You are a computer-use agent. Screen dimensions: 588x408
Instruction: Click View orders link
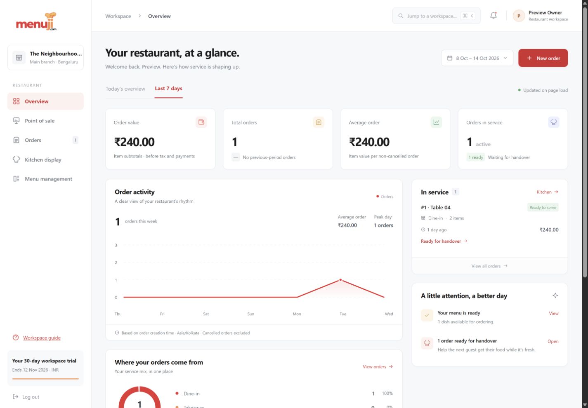coord(378,366)
